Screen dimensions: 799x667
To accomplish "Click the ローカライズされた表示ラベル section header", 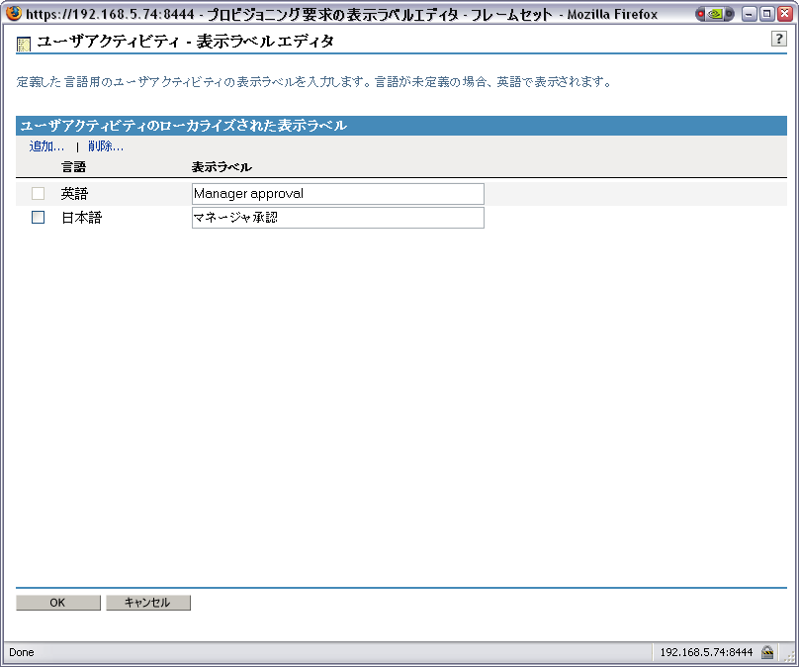I will click(401, 126).
